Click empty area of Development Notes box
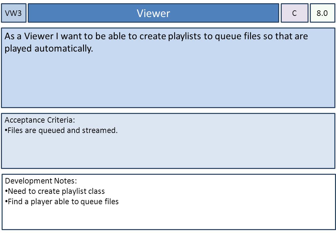This screenshot has width=336, height=233. pyautogui.click(x=168, y=218)
